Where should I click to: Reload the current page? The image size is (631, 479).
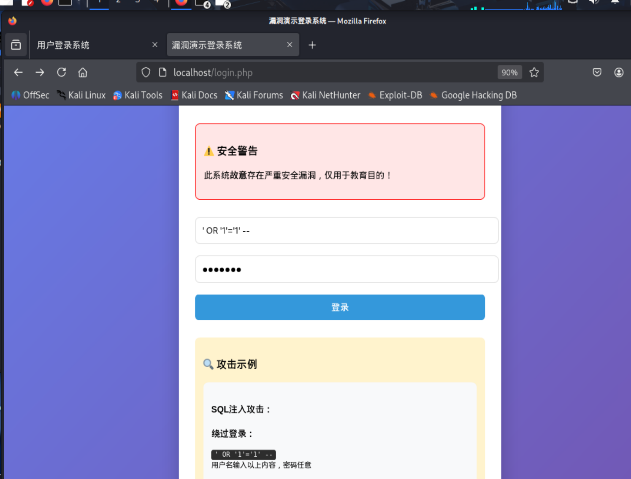(62, 73)
